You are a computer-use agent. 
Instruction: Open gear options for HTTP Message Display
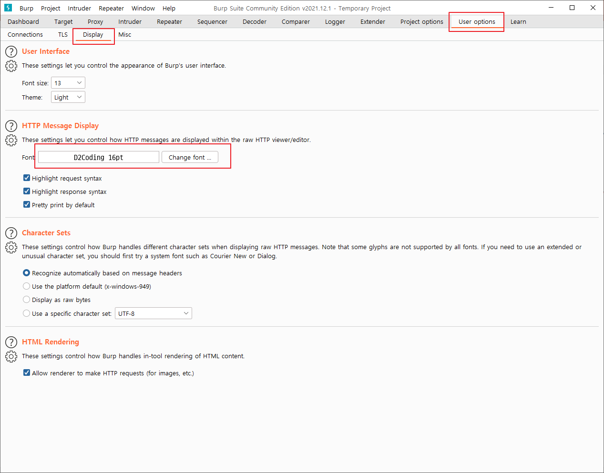click(x=11, y=140)
